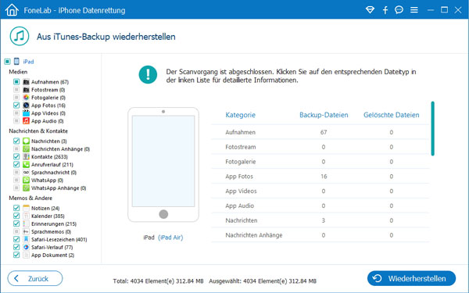
Task: Uncheck the Nachrichten checkbox
Action: 16,141
